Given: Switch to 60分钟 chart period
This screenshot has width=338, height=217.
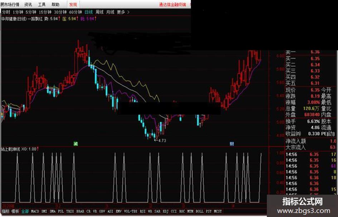Looking at the screenshot, I should click(x=75, y=12).
